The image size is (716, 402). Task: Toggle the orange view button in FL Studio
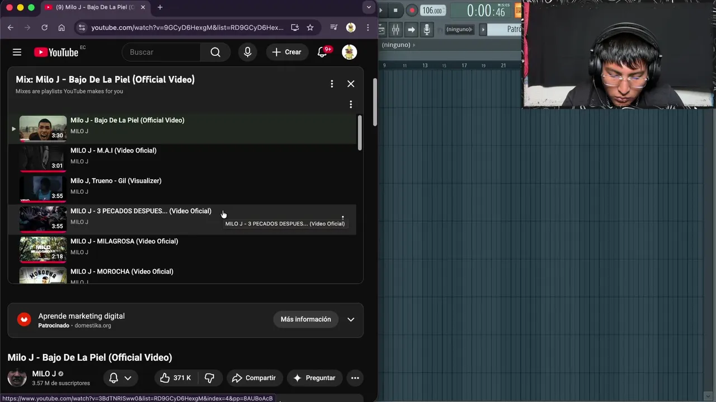pyautogui.click(x=519, y=10)
